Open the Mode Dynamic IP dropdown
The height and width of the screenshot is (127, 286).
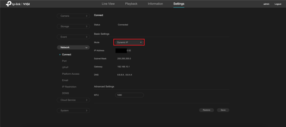pos(129,42)
